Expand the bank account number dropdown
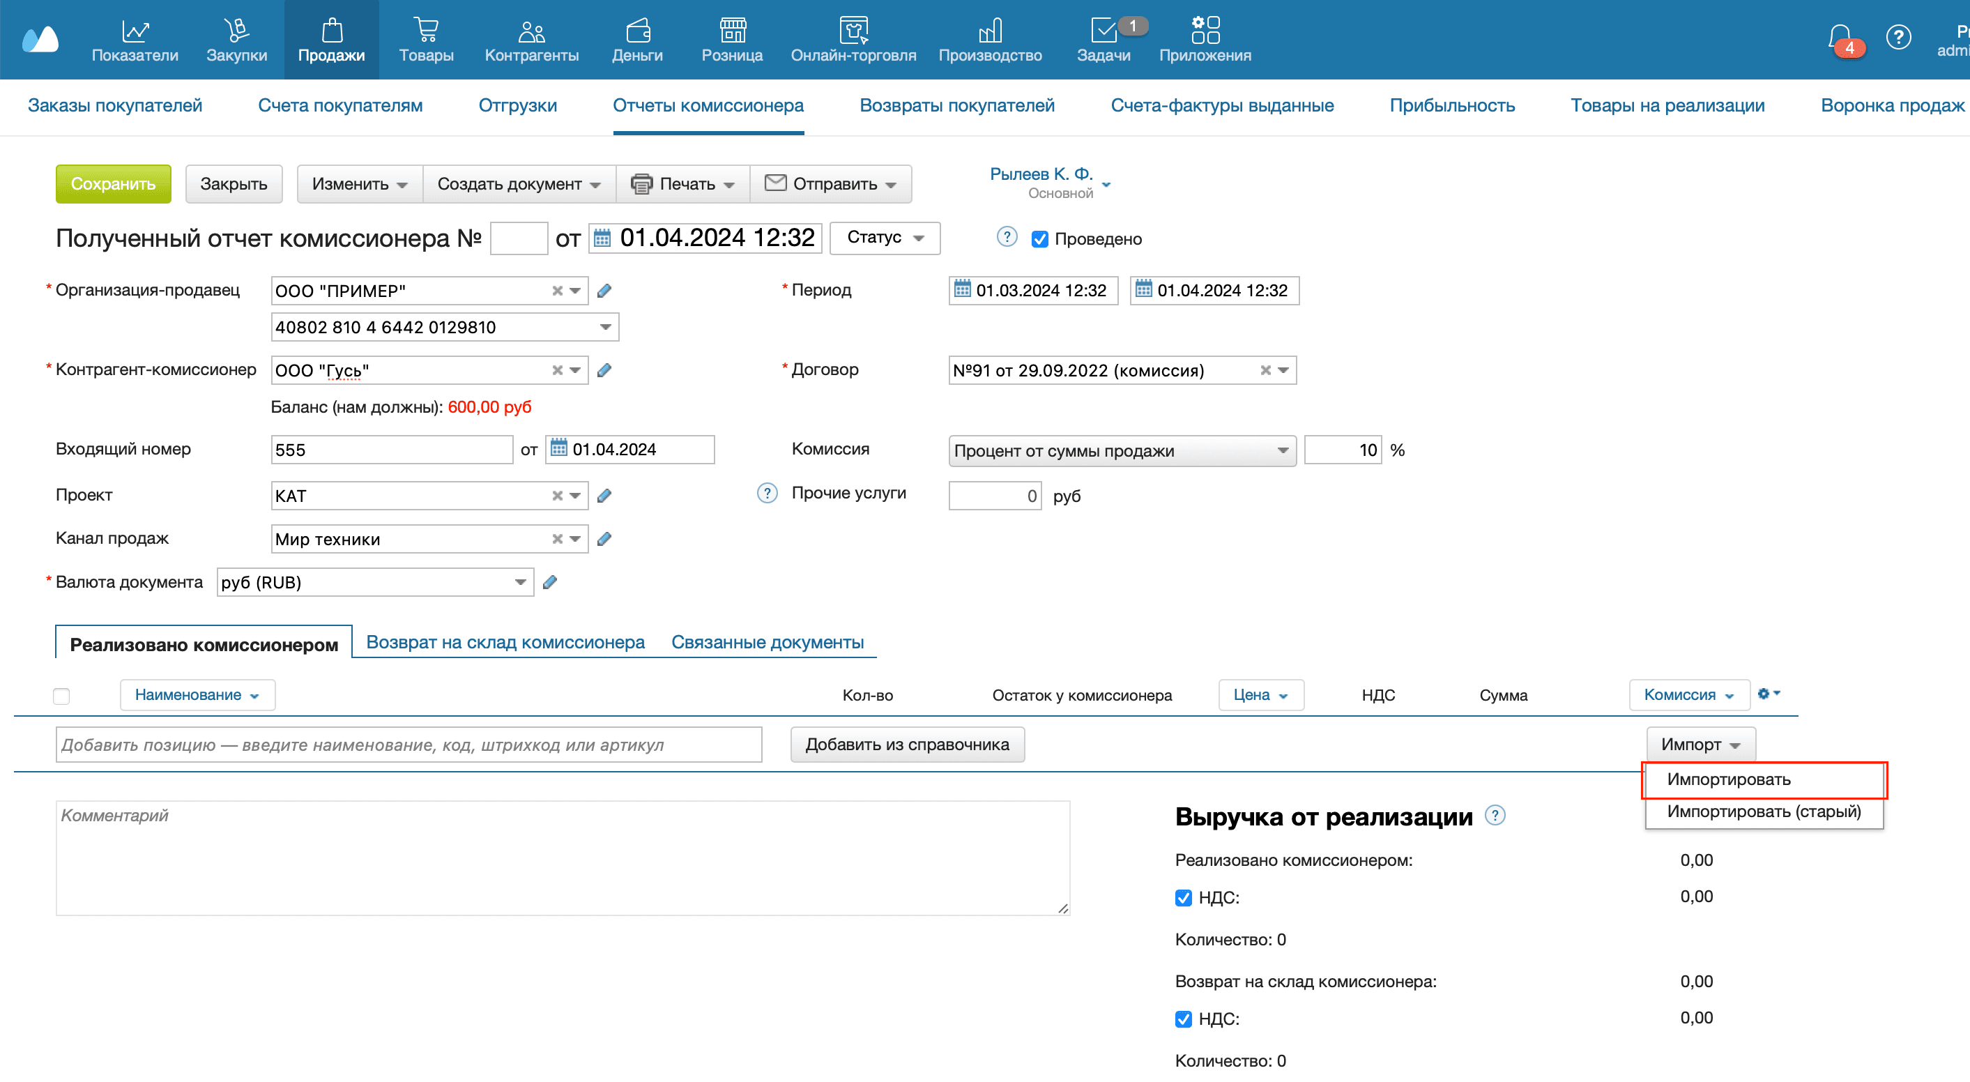Image resolution: width=1970 pixels, height=1082 pixels. click(605, 327)
